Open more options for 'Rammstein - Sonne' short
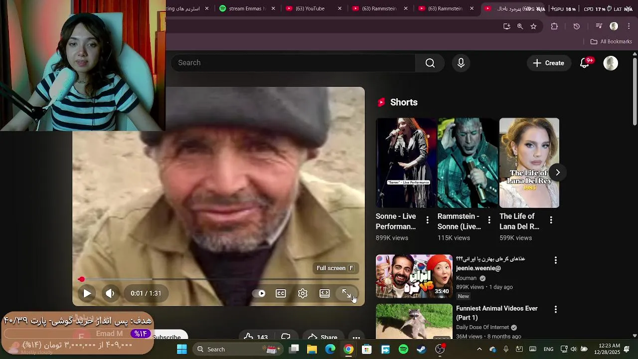638x359 pixels. [x=489, y=220]
